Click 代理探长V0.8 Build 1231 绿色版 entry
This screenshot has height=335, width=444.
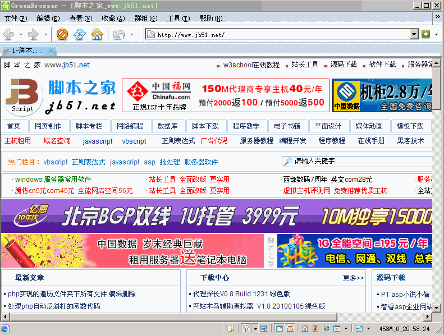click(241, 294)
